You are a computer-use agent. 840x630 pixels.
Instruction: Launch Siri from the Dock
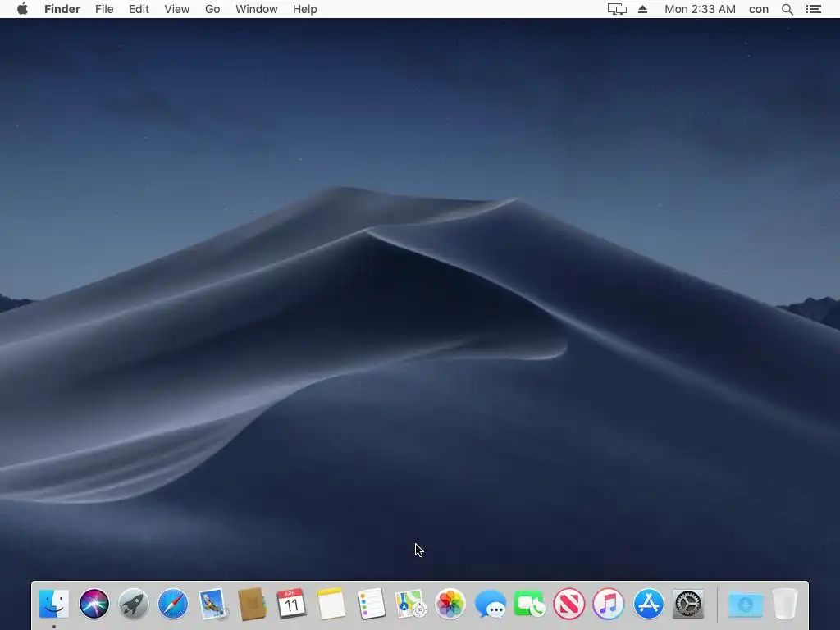(94, 604)
